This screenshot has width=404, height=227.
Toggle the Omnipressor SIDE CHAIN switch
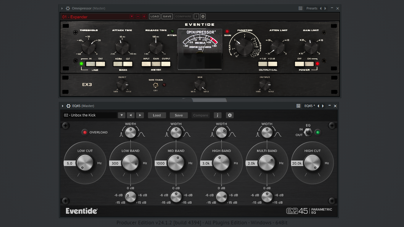pyautogui.click(x=155, y=85)
